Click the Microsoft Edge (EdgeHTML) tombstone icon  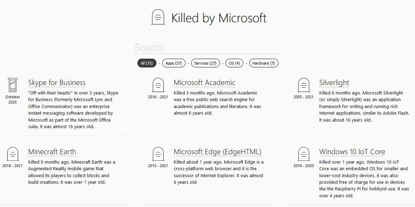(158, 154)
